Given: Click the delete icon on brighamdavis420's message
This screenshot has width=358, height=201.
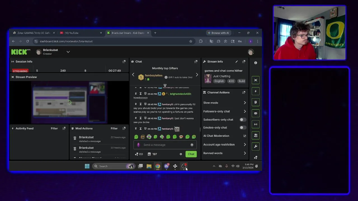Looking at the screenshot, I should pyautogui.click(x=136, y=94).
